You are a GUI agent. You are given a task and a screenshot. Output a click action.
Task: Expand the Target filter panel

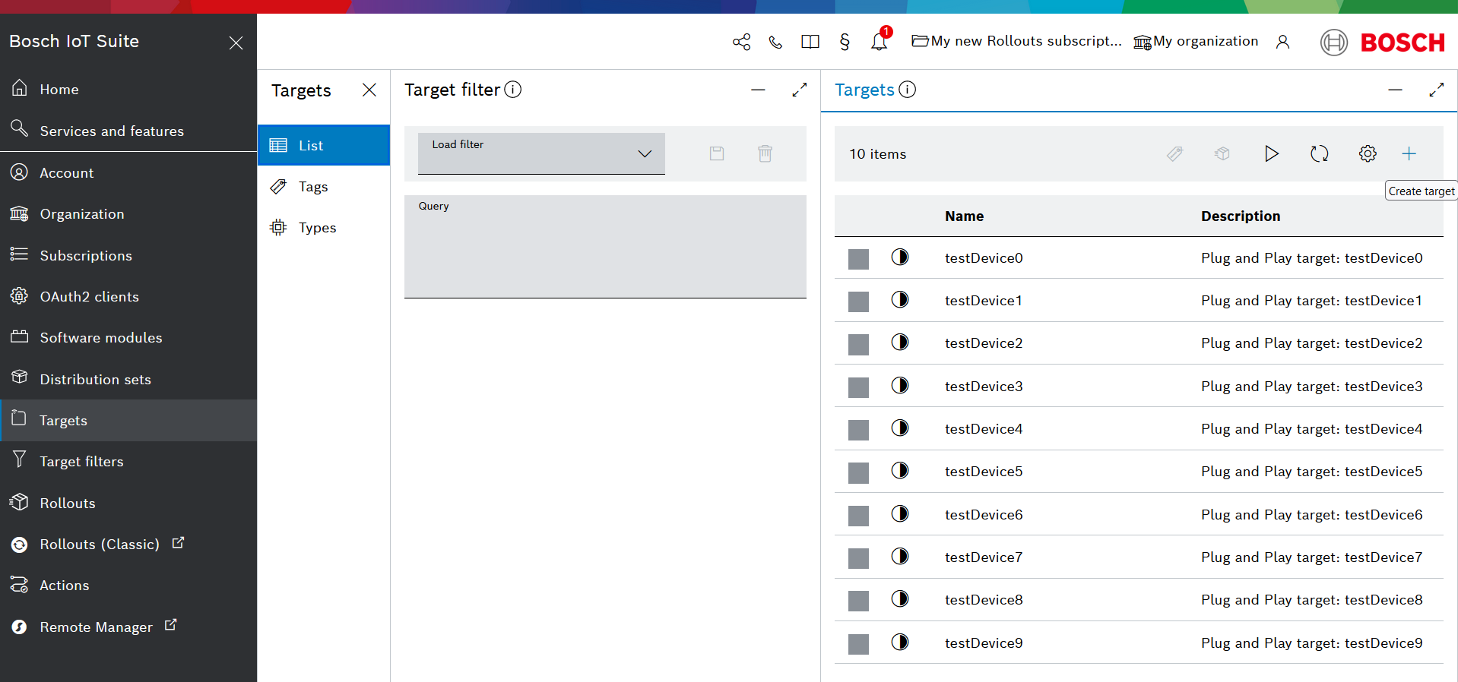click(x=799, y=90)
